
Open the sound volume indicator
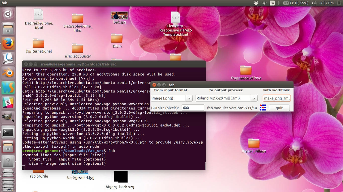314,3
